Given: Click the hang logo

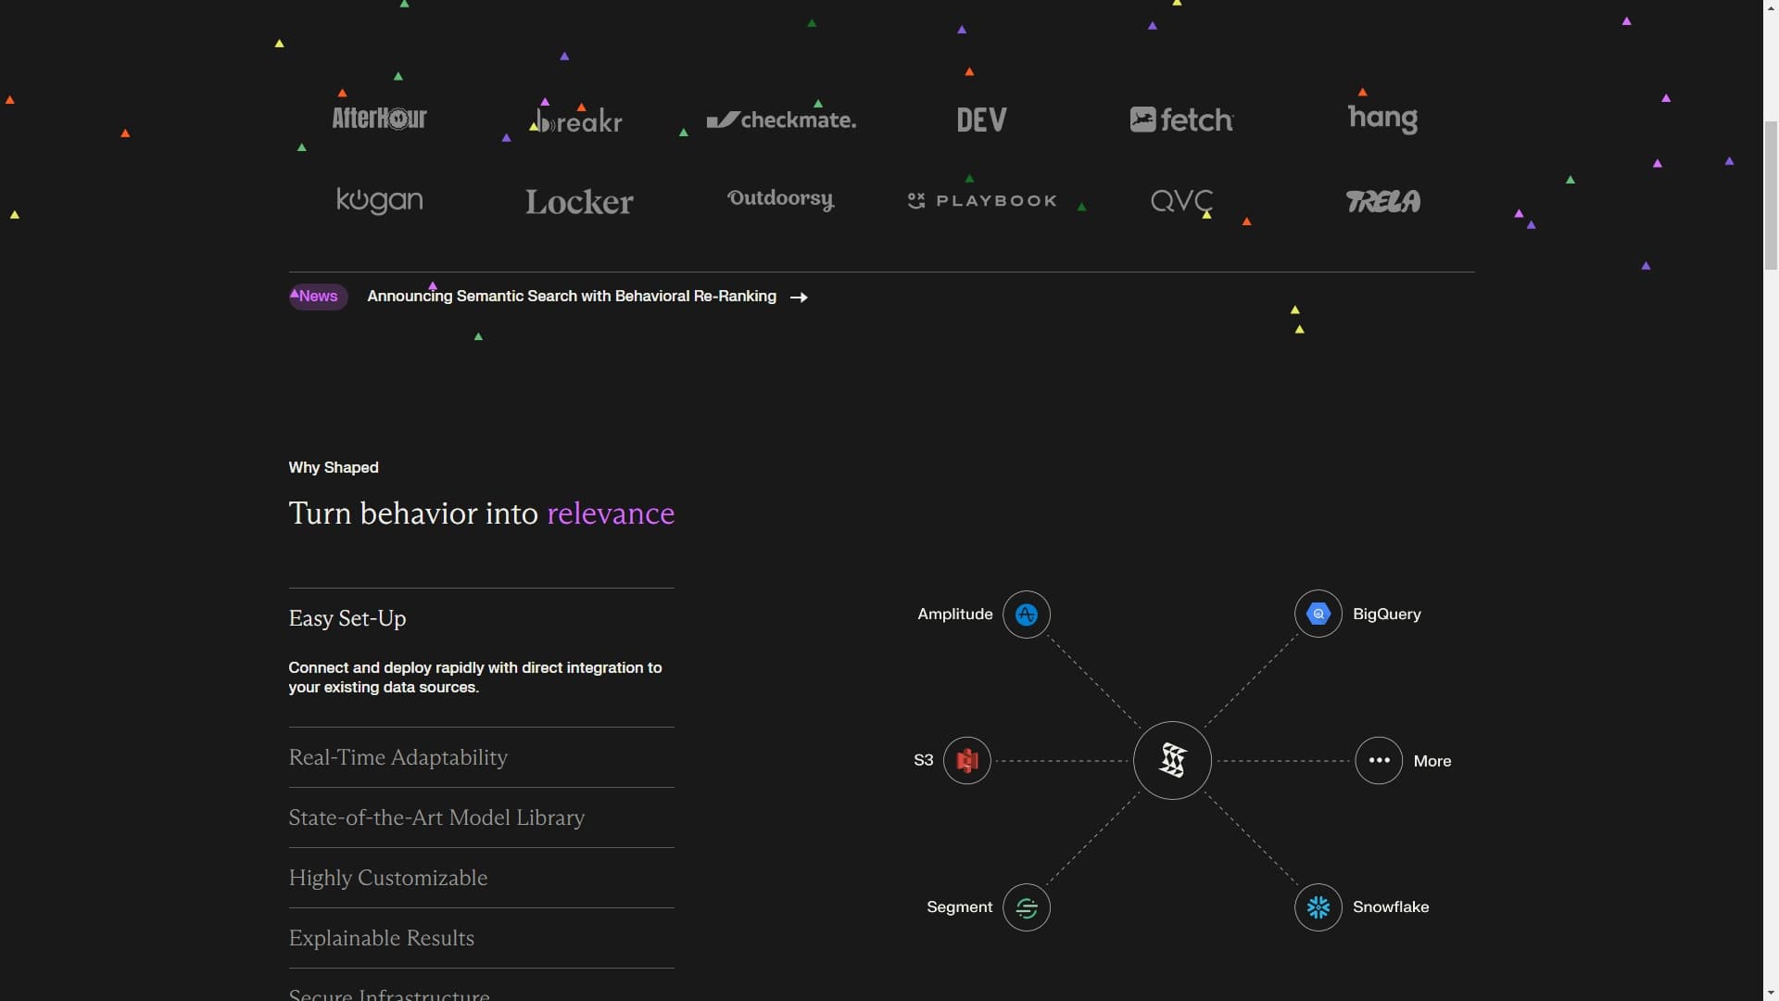Looking at the screenshot, I should pyautogui.click(x=1382, y=119).
